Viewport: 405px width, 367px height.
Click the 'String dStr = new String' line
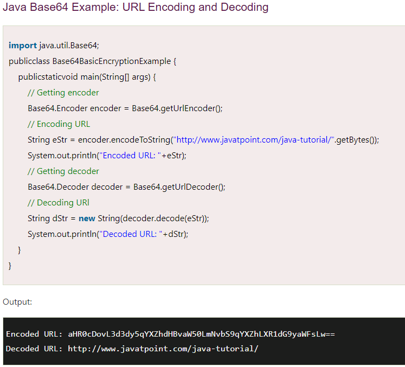tap(118, 218)
